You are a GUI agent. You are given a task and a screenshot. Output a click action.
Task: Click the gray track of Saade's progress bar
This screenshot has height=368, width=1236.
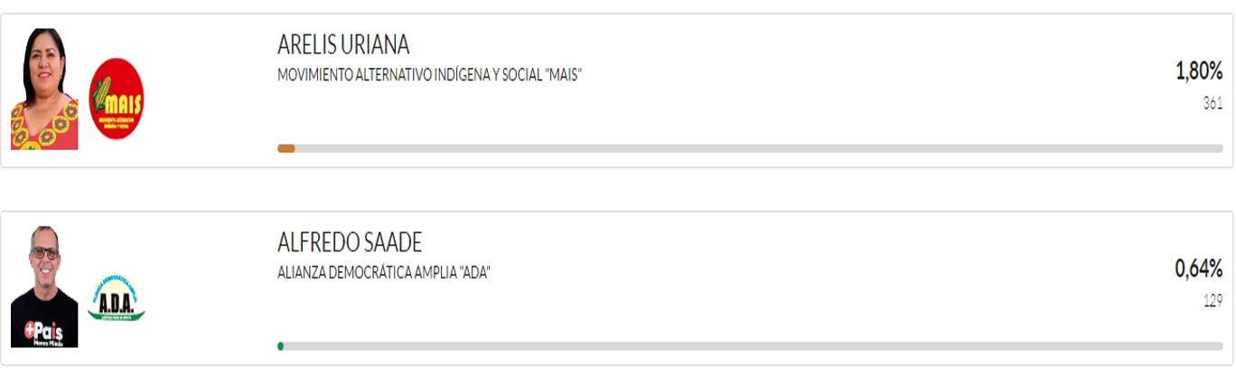(x=754, y=346)
